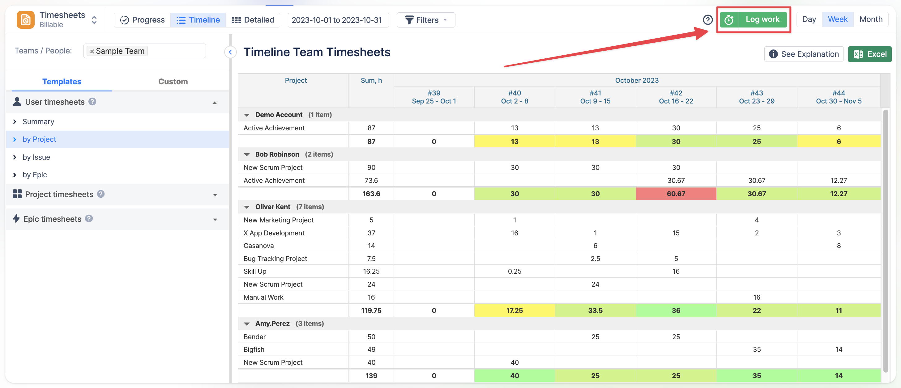The image size is (901, 388).
Task: Collapse the Bob Robinson group
Action: (247, 154)
